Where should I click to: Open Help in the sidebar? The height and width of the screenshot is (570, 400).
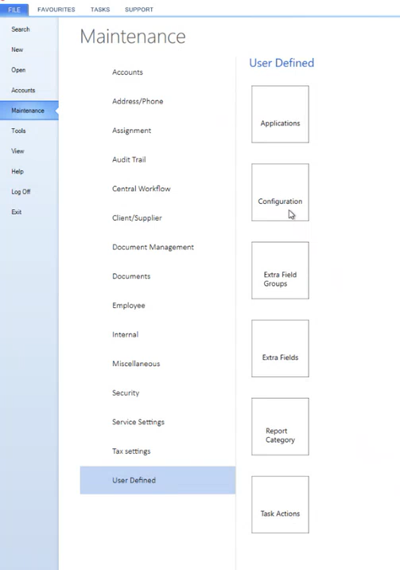click(17, 171)
